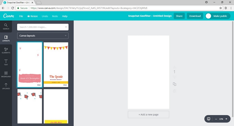Select The Locale weekend market layout
The width and height of the screenshot is (234, 126).
[x=56, y=65]
